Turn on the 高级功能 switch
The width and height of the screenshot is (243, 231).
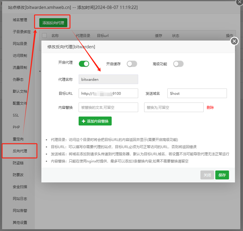pyautogui.click(x=178, y=64)
